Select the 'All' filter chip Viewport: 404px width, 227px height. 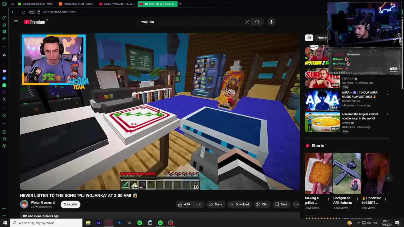coord(309,38)
